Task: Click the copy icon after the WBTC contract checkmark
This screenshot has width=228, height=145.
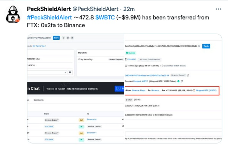Action: click(x=182, y=81)
